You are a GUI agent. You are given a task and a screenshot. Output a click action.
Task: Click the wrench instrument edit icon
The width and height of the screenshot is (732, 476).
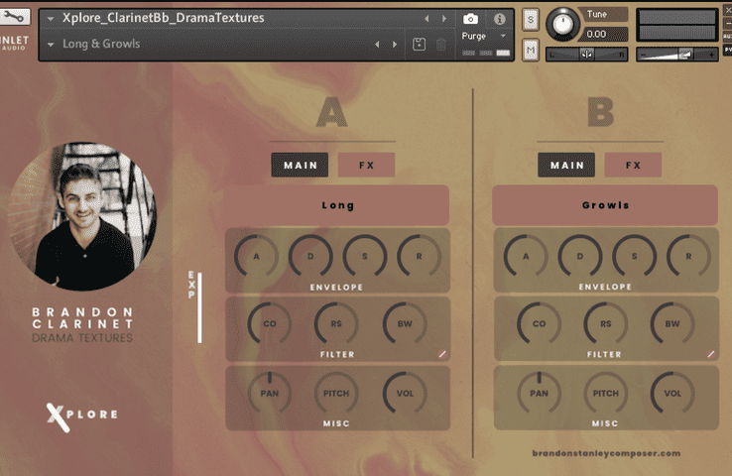point(17,18)
